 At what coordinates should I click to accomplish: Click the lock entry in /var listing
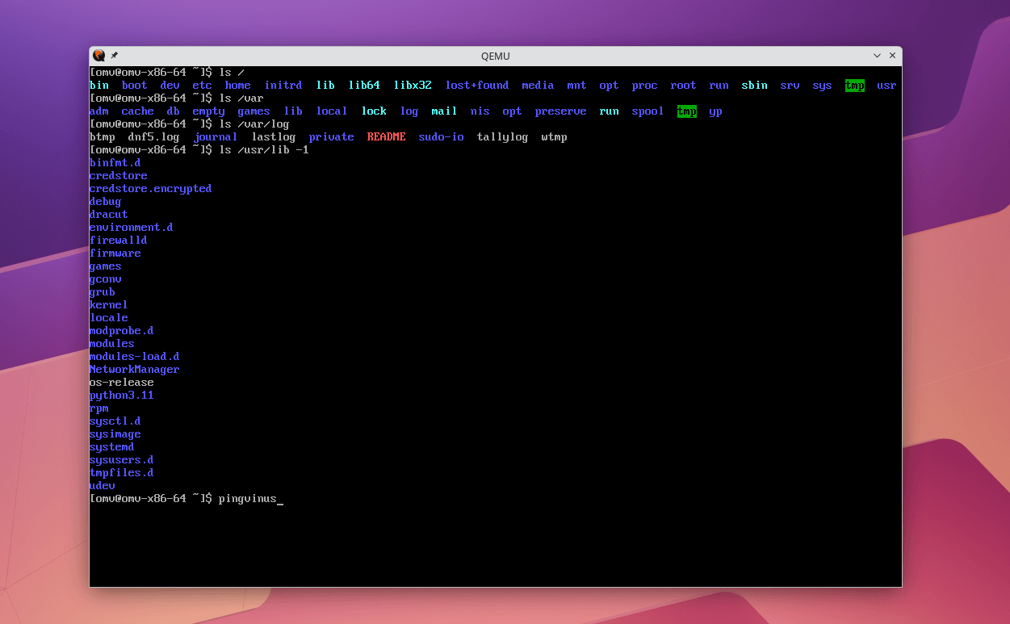pos(374,111)
